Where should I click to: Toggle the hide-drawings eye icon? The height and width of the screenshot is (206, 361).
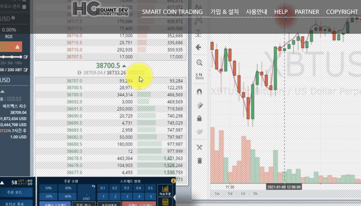point(199,132)
